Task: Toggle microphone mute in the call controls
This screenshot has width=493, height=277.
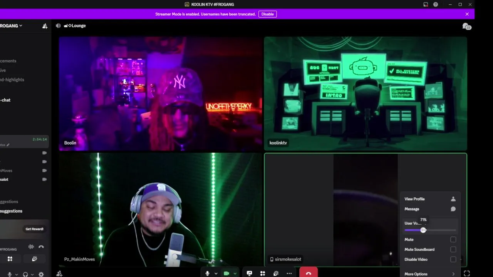Action: coord(207,274)
